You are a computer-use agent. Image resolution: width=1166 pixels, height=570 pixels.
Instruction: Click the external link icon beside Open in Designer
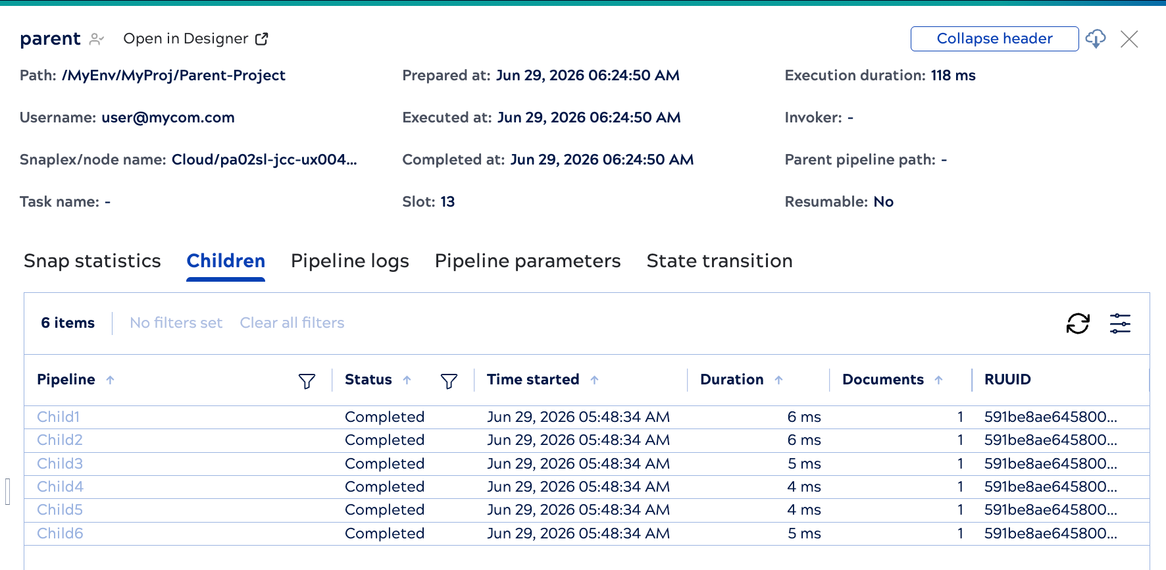(261, 39)
